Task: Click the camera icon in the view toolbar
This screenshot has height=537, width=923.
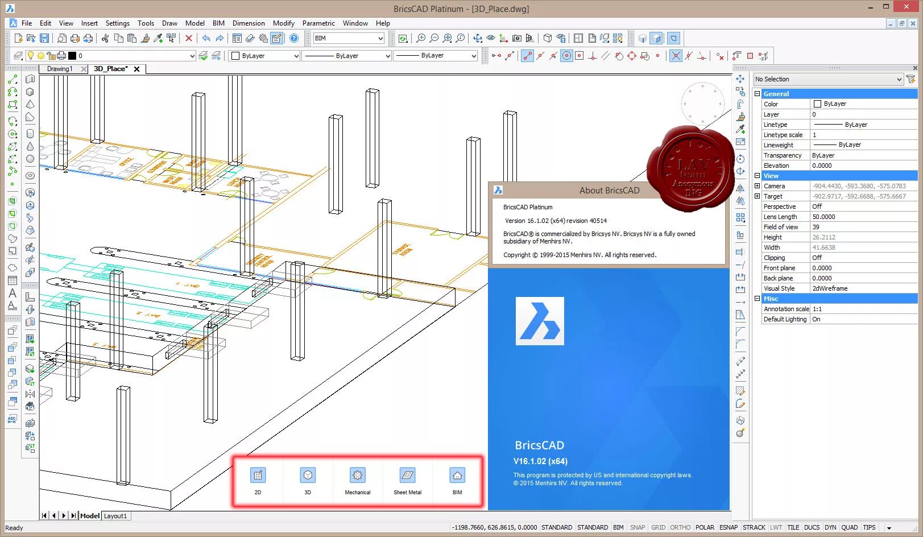Action: click(517, 38)
